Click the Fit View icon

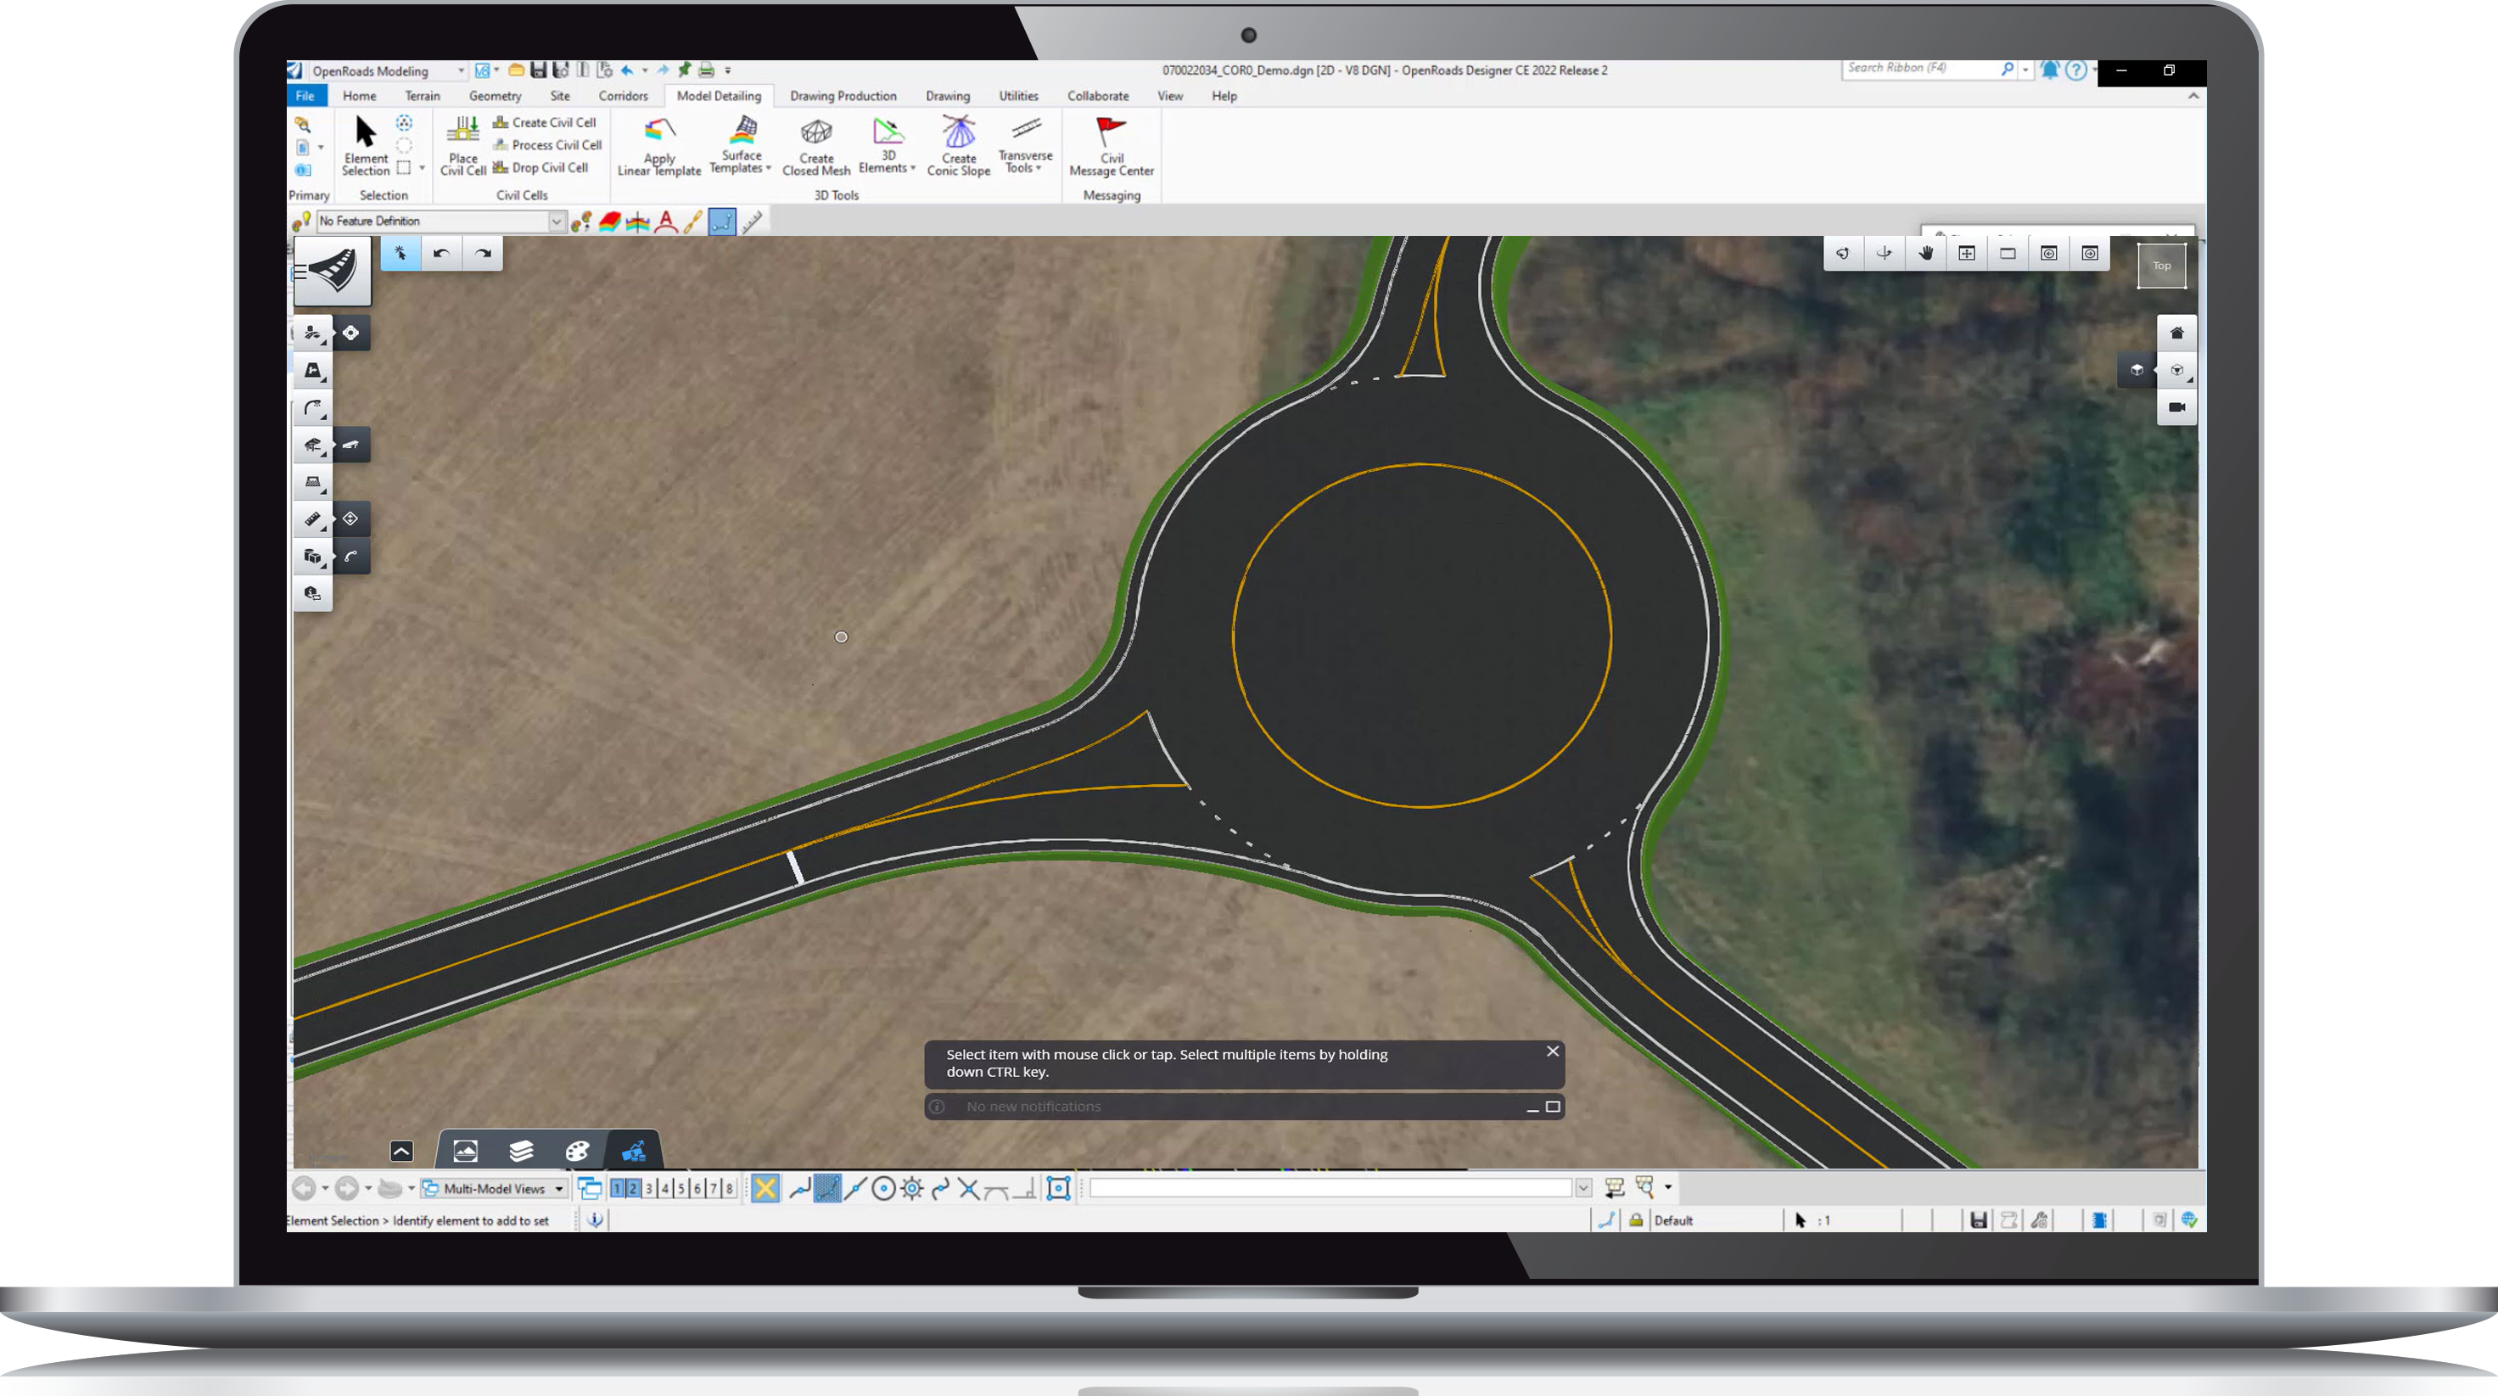tap(1967, 252)
